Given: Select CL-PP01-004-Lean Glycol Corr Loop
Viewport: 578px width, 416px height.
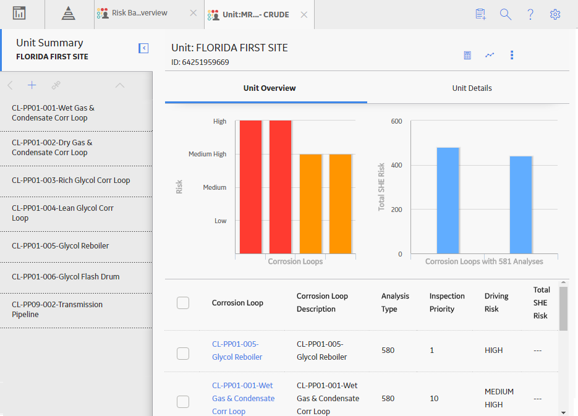Looking at the screenshot, I should coord(76,213).
